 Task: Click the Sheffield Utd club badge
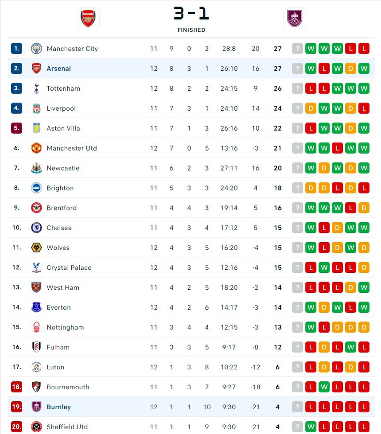tap(36, 426)
